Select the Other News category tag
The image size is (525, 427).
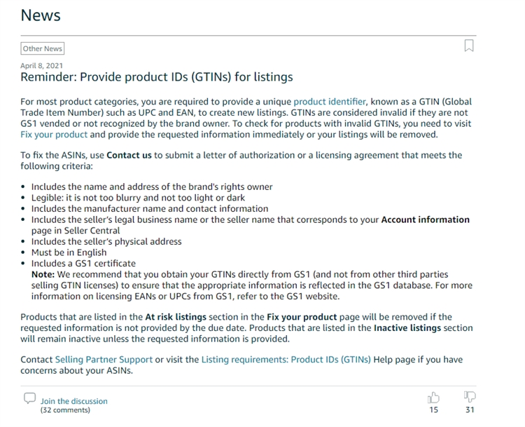click(43, 48)
